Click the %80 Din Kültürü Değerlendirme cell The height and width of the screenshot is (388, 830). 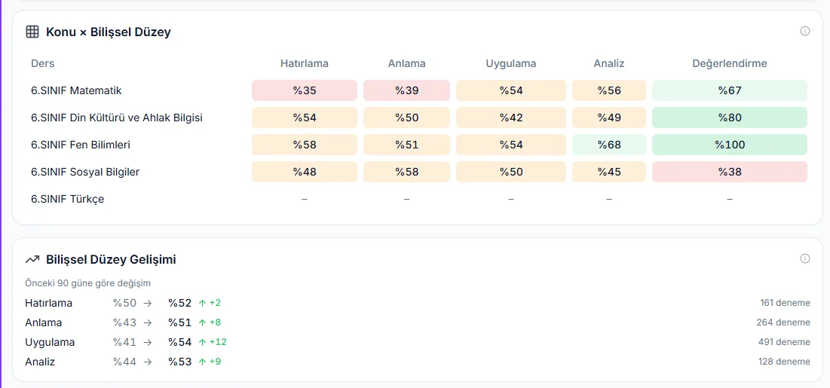point(730,118)
